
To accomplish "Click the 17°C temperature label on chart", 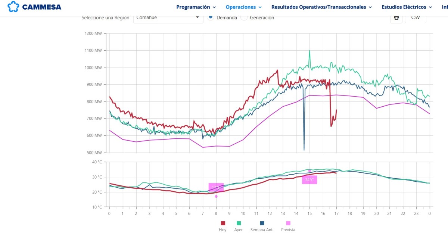I will (x=216, y=187).
